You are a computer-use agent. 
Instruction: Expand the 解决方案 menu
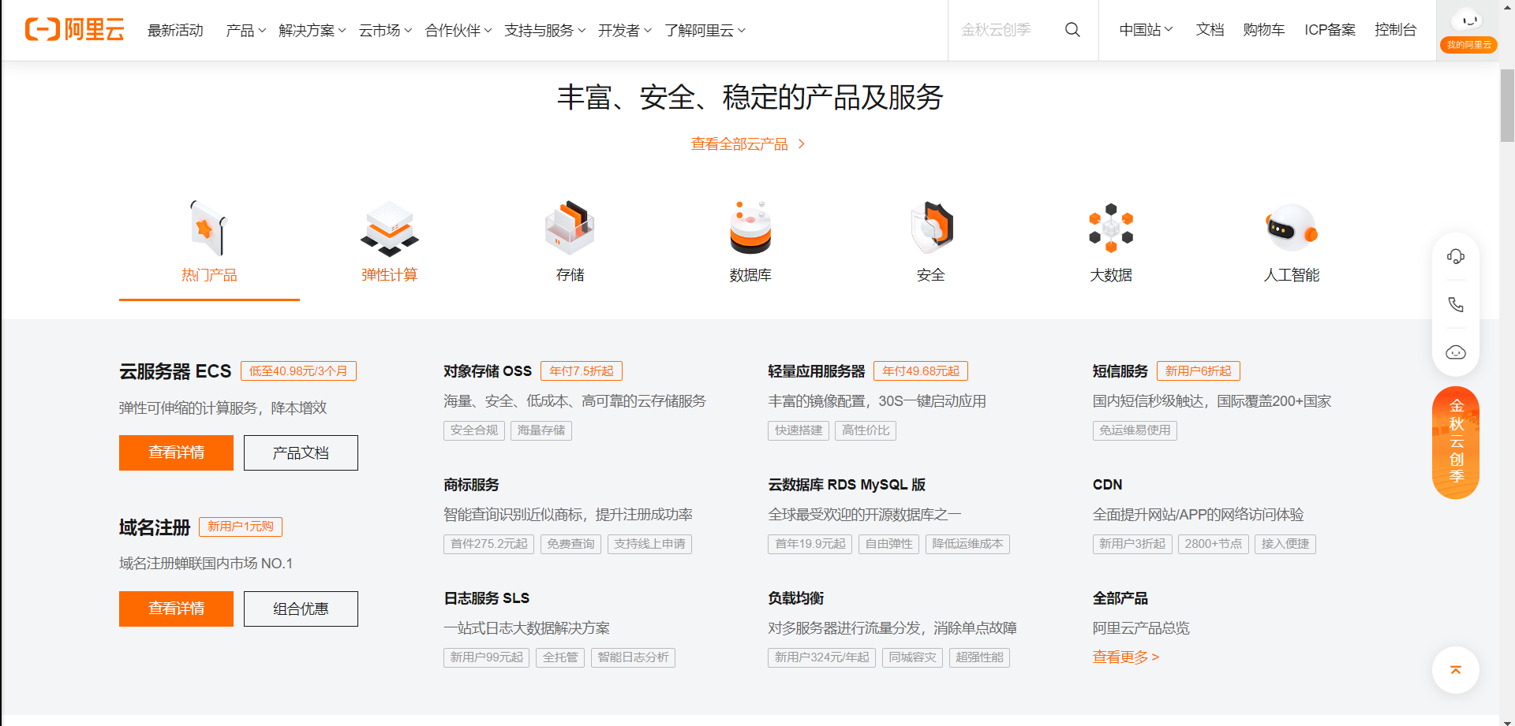tap(312, 30)
